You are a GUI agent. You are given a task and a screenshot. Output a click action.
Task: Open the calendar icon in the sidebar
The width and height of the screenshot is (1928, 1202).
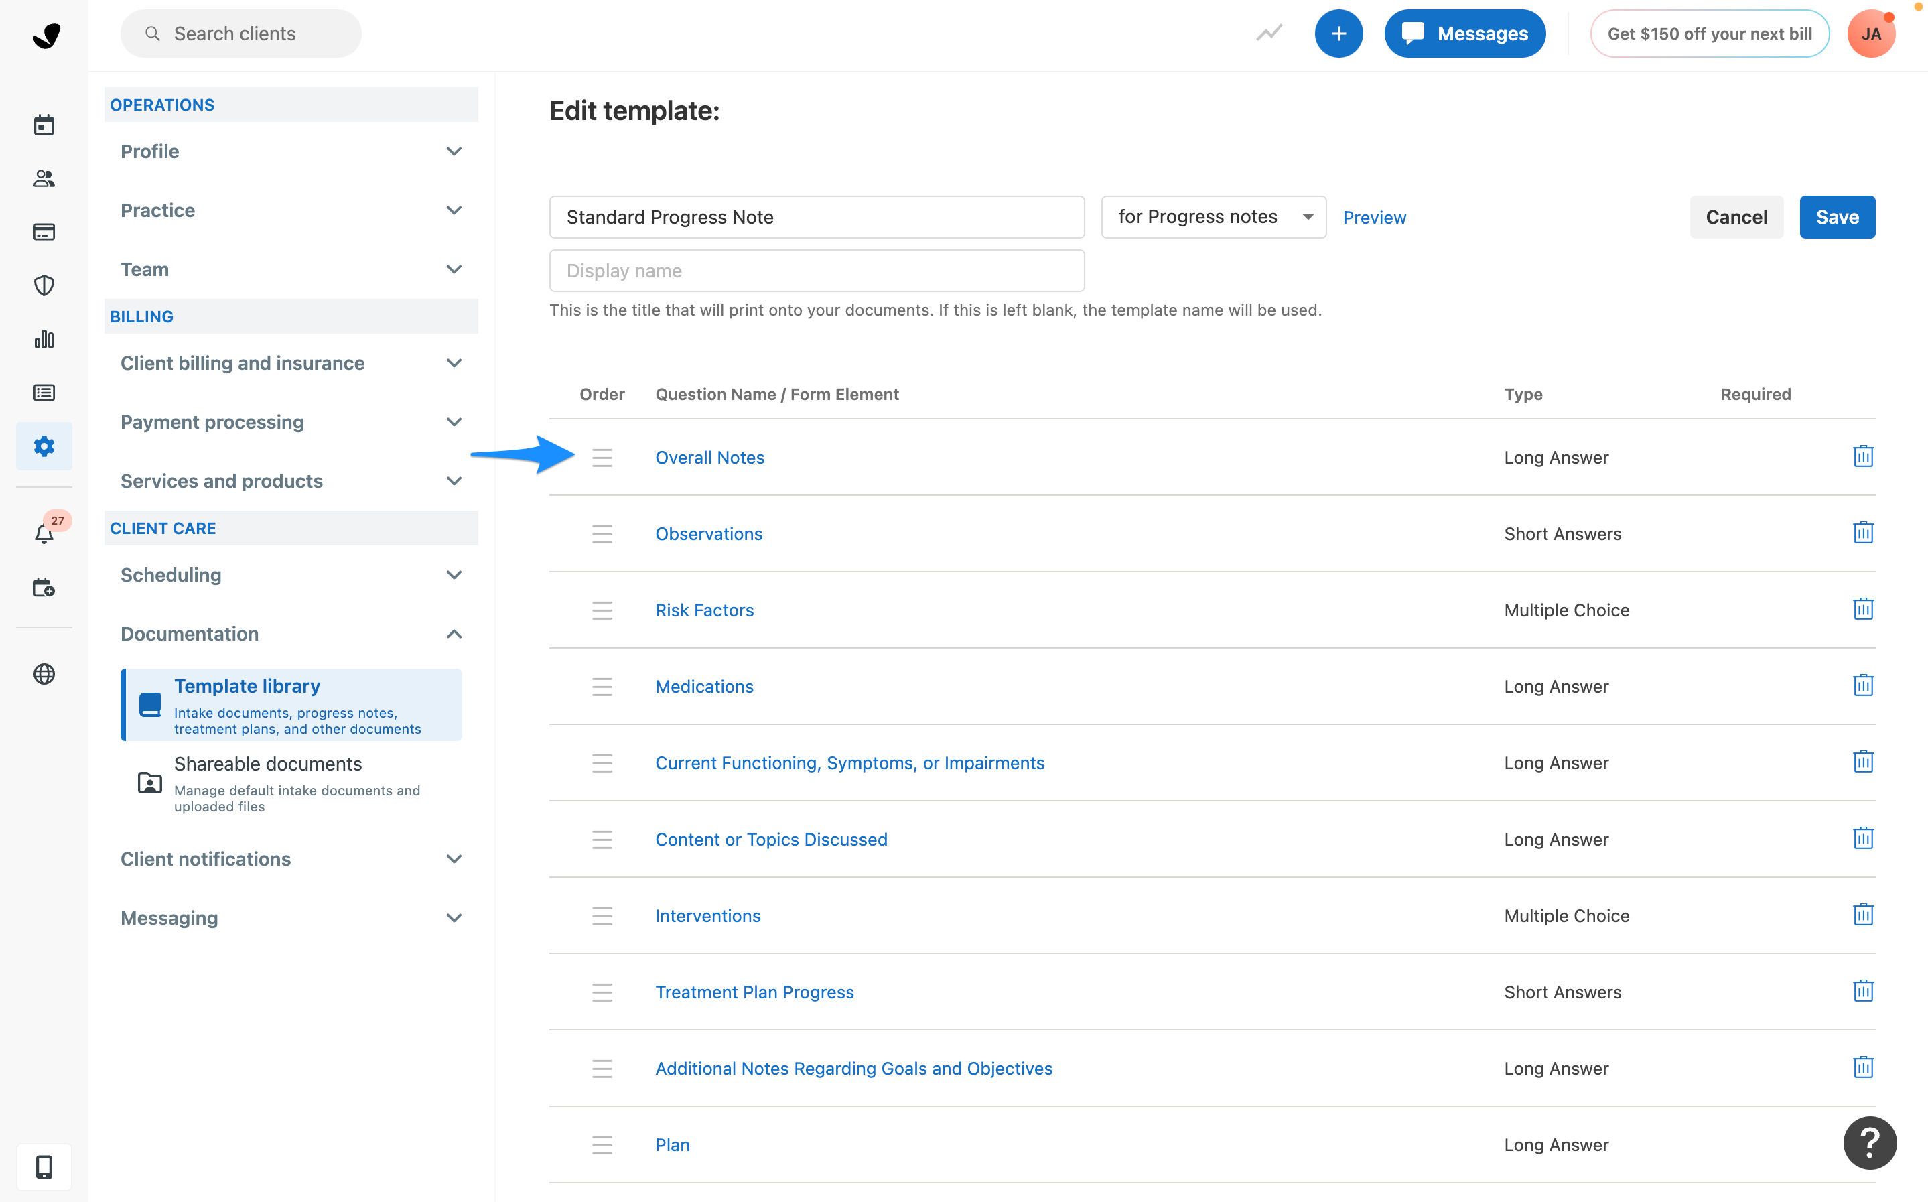pyautogui.click(x=44, y=124)
